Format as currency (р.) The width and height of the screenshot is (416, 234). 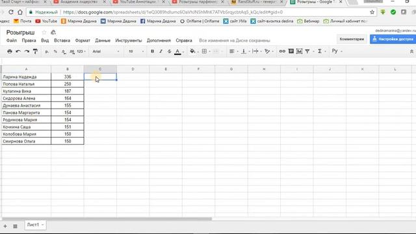(x=47, y=51)
